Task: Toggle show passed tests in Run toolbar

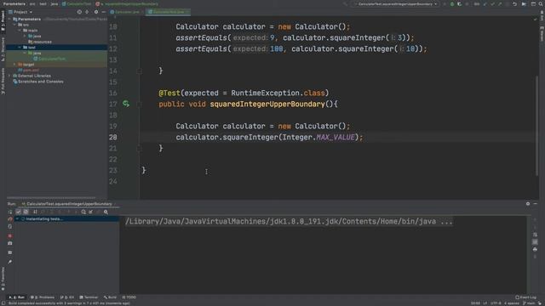Action: point(19,212)
